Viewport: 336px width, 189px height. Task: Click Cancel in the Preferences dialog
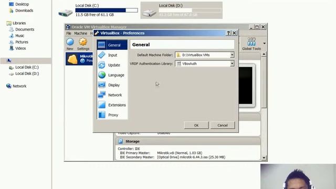click(223, 125)
